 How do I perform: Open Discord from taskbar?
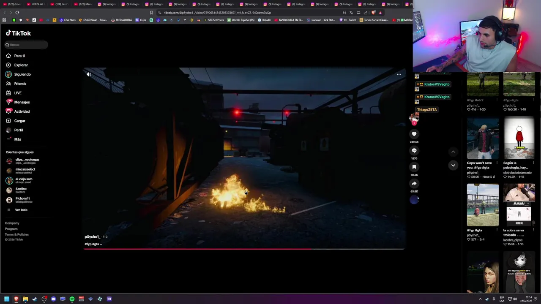pyautogui.click(x=53, y=299)
